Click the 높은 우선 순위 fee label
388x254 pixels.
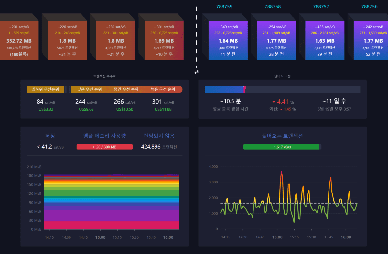pos(163,89)
